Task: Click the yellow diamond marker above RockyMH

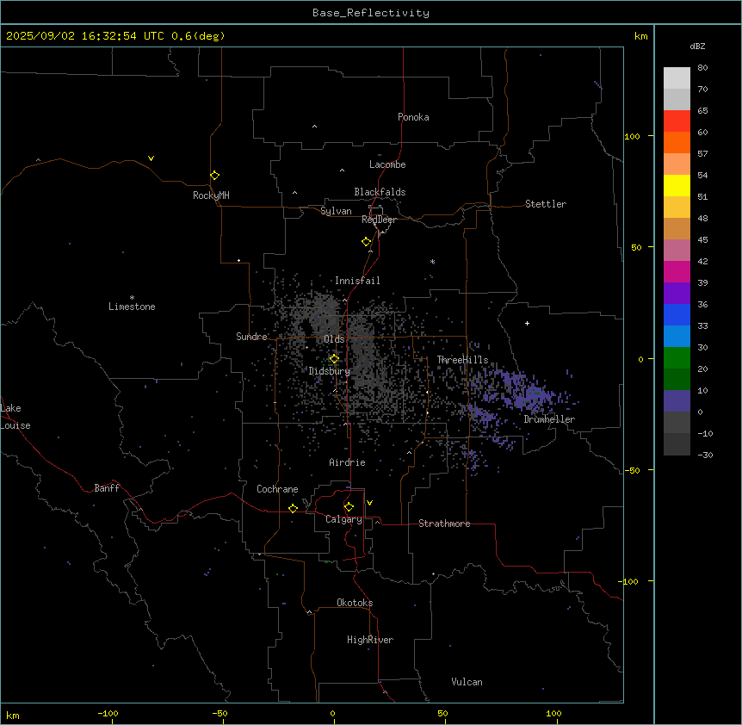Action: (215, 176)
